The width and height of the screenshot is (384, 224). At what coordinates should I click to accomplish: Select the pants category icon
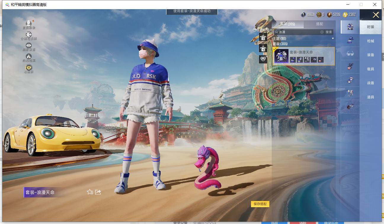click(x=350, y=93)
